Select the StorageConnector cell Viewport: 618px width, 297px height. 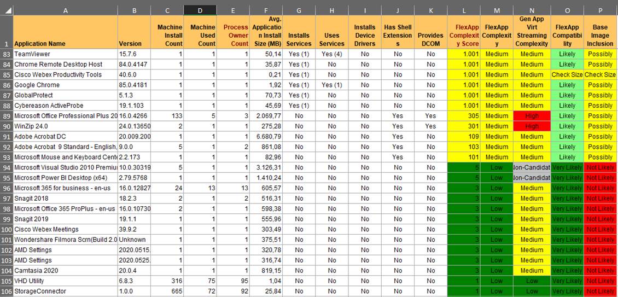[65, 292]
